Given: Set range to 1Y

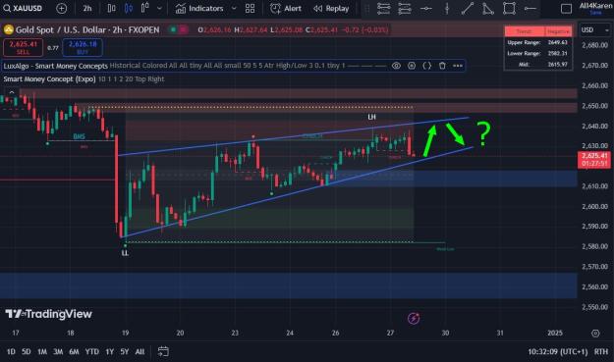Looking at the screenshot, I should click(110, 352).
